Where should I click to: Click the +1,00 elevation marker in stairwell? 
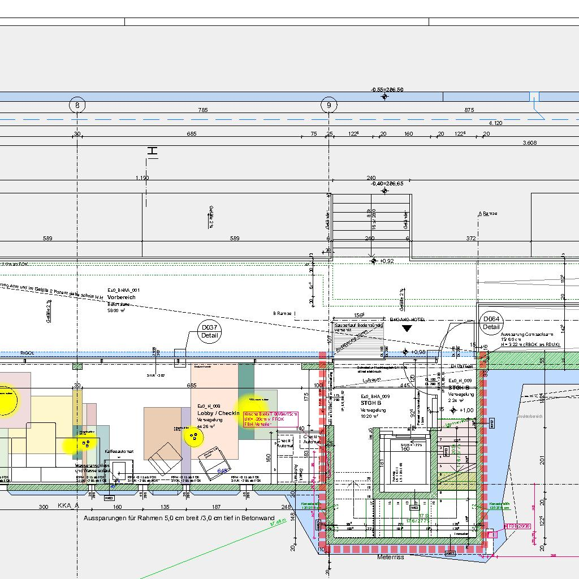click(x=453, y=411)
